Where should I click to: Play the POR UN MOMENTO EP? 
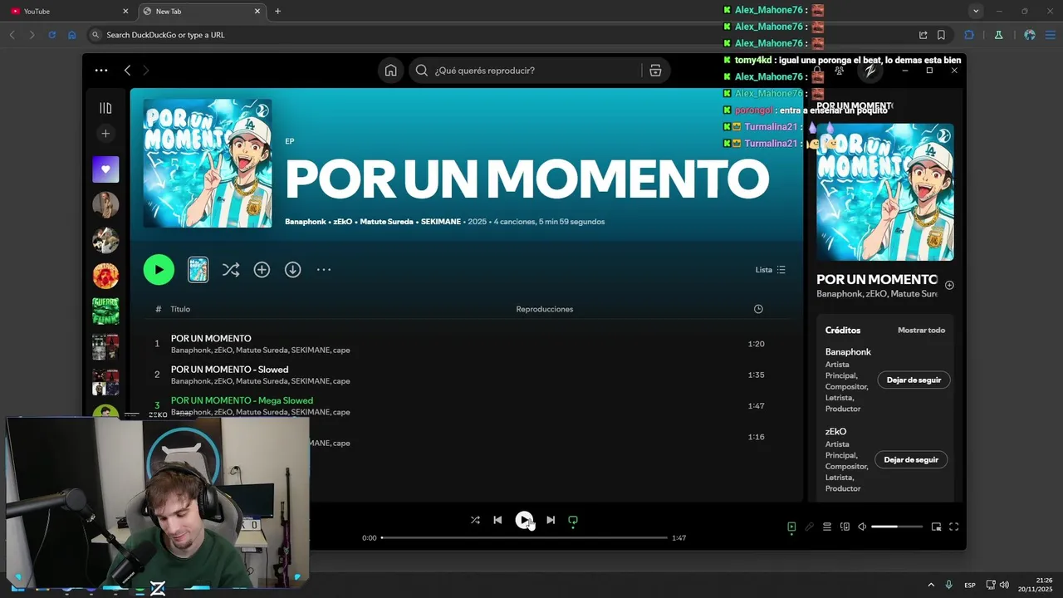click(x=159, y=270)
